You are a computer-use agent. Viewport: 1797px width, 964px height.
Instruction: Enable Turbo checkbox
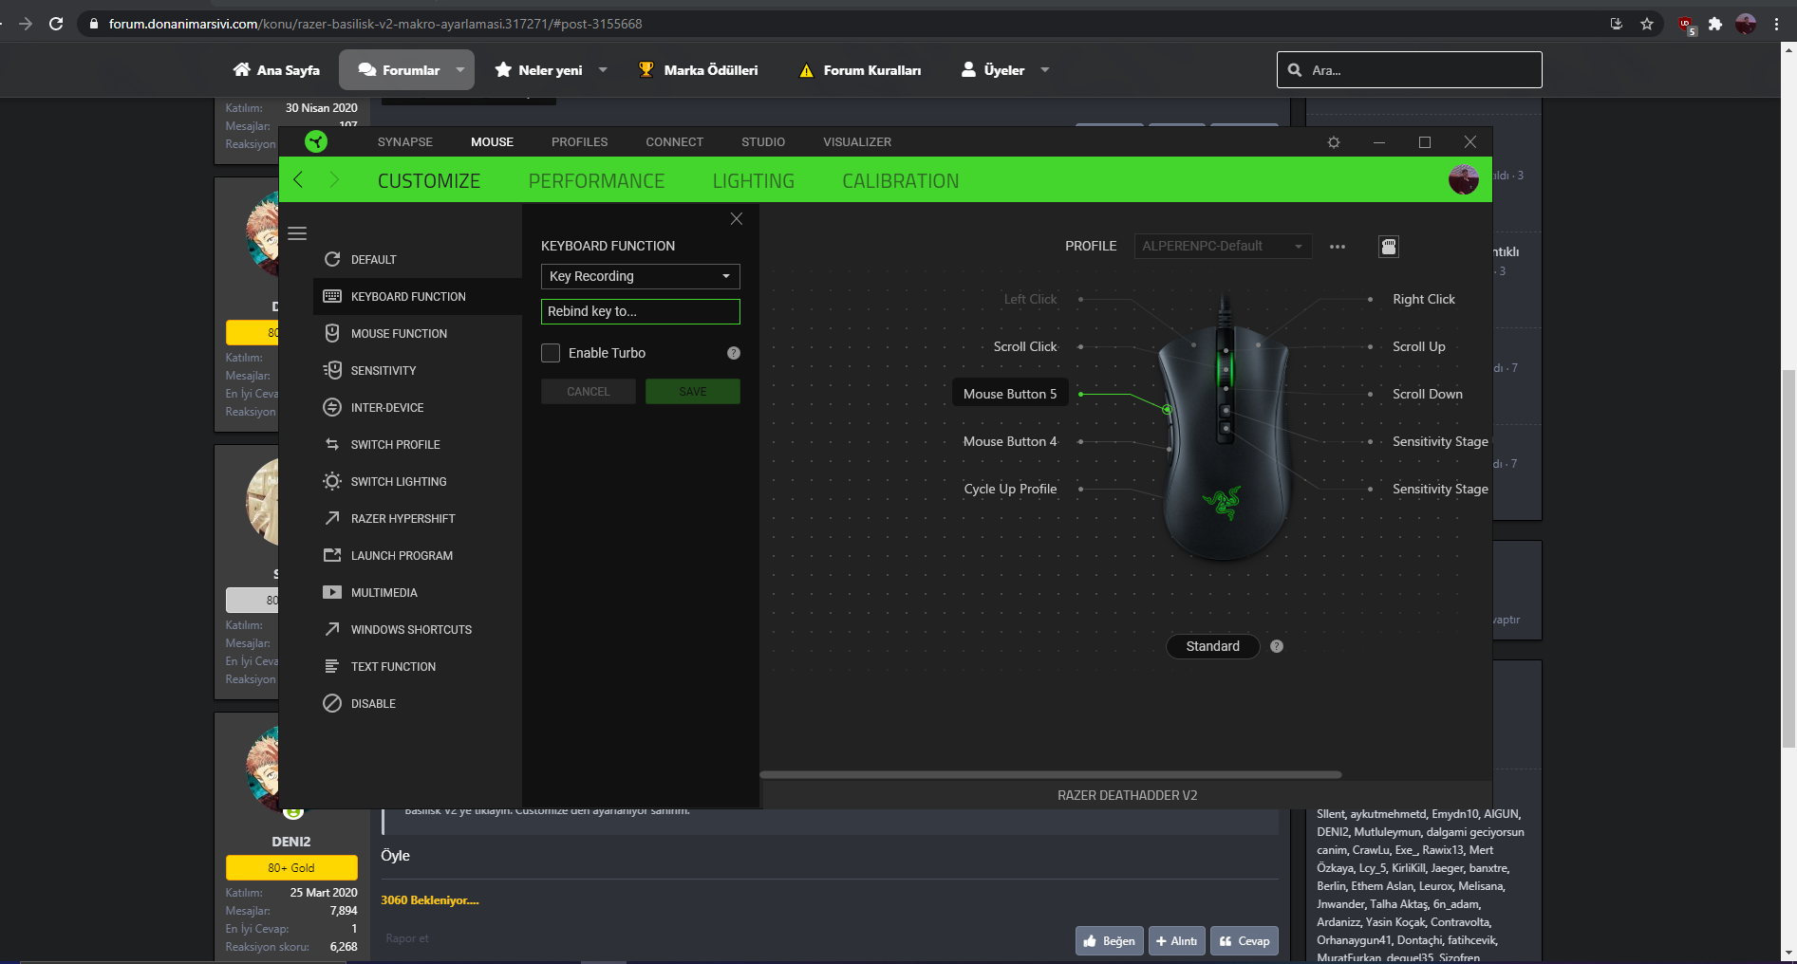(x=551, y=353)
